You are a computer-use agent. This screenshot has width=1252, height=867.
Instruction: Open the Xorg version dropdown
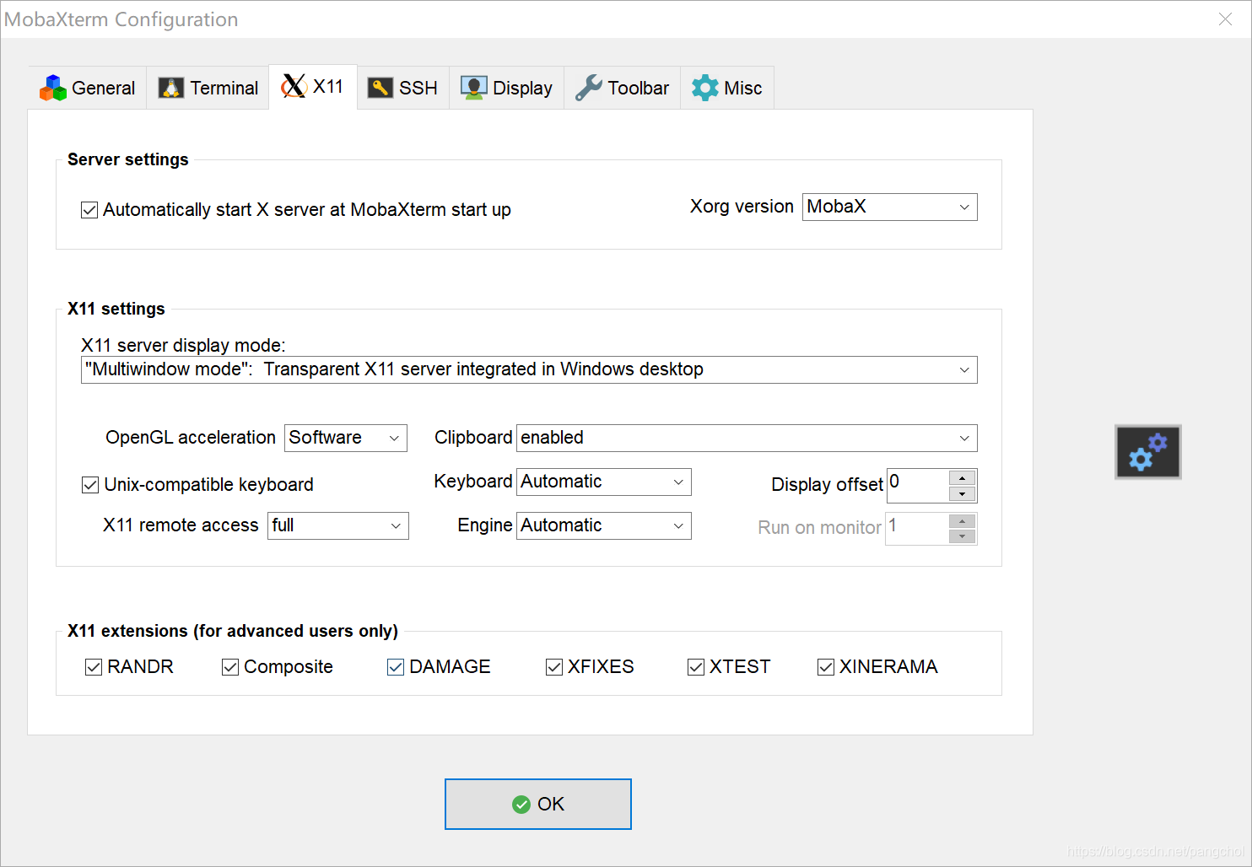[890, 207]
